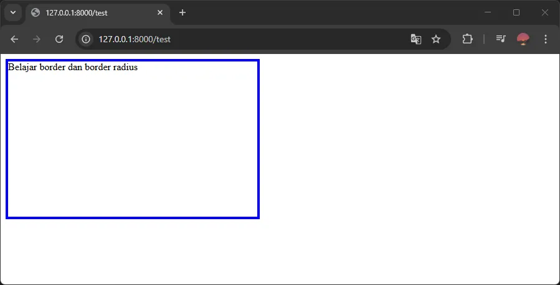Open the Chrome profile avatar
Image resolution: width=560 pixels, height=285 pixels.
coord(523,39)
